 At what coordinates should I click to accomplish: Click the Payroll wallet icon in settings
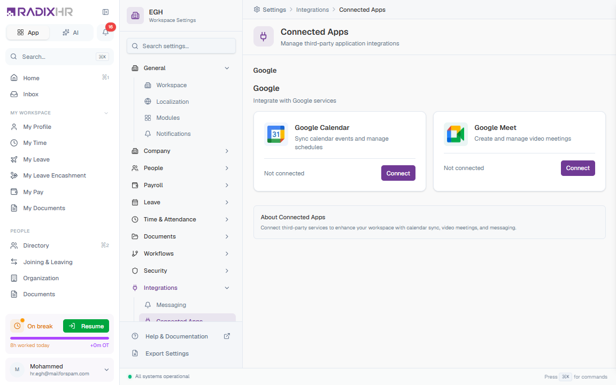pos(135,185)
